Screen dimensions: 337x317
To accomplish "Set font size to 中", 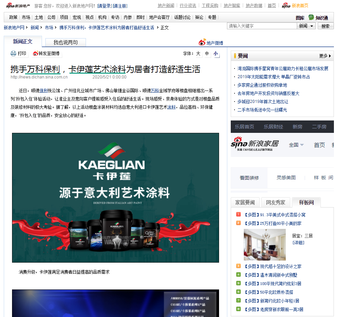I will pos(207,53).
